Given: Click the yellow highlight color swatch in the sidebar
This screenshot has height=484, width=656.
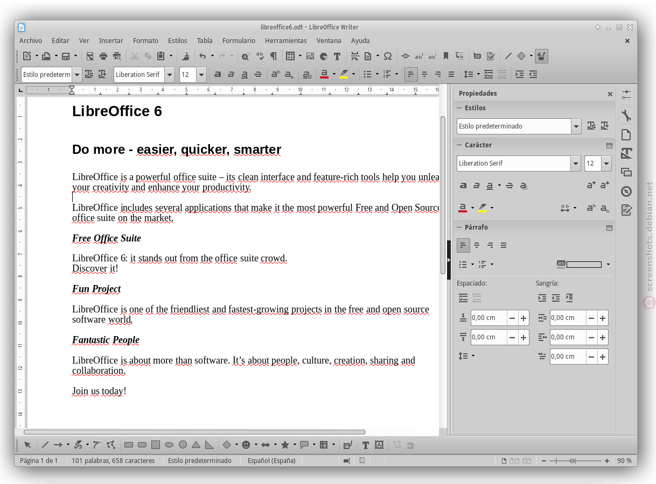Looking at the screenshot, I should coord(482,208).
